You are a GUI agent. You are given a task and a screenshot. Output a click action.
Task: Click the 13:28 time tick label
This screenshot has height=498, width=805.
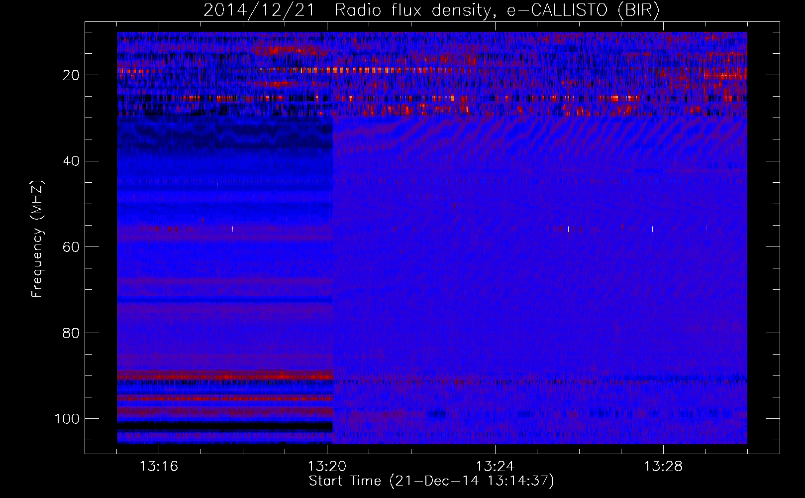pyautogui.click(x=663, y=467)
